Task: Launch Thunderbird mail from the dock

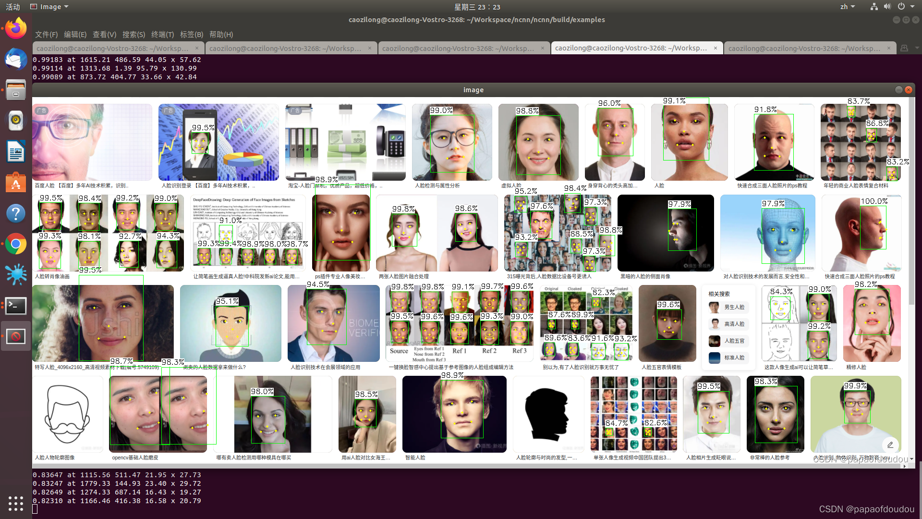Action: coord(16,59)
